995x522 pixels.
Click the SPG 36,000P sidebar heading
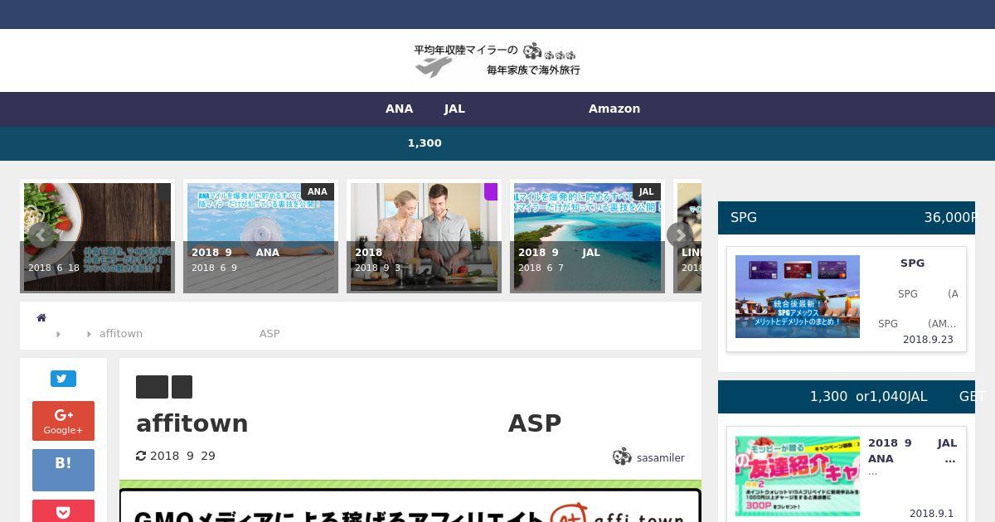(x=847, y=217)
